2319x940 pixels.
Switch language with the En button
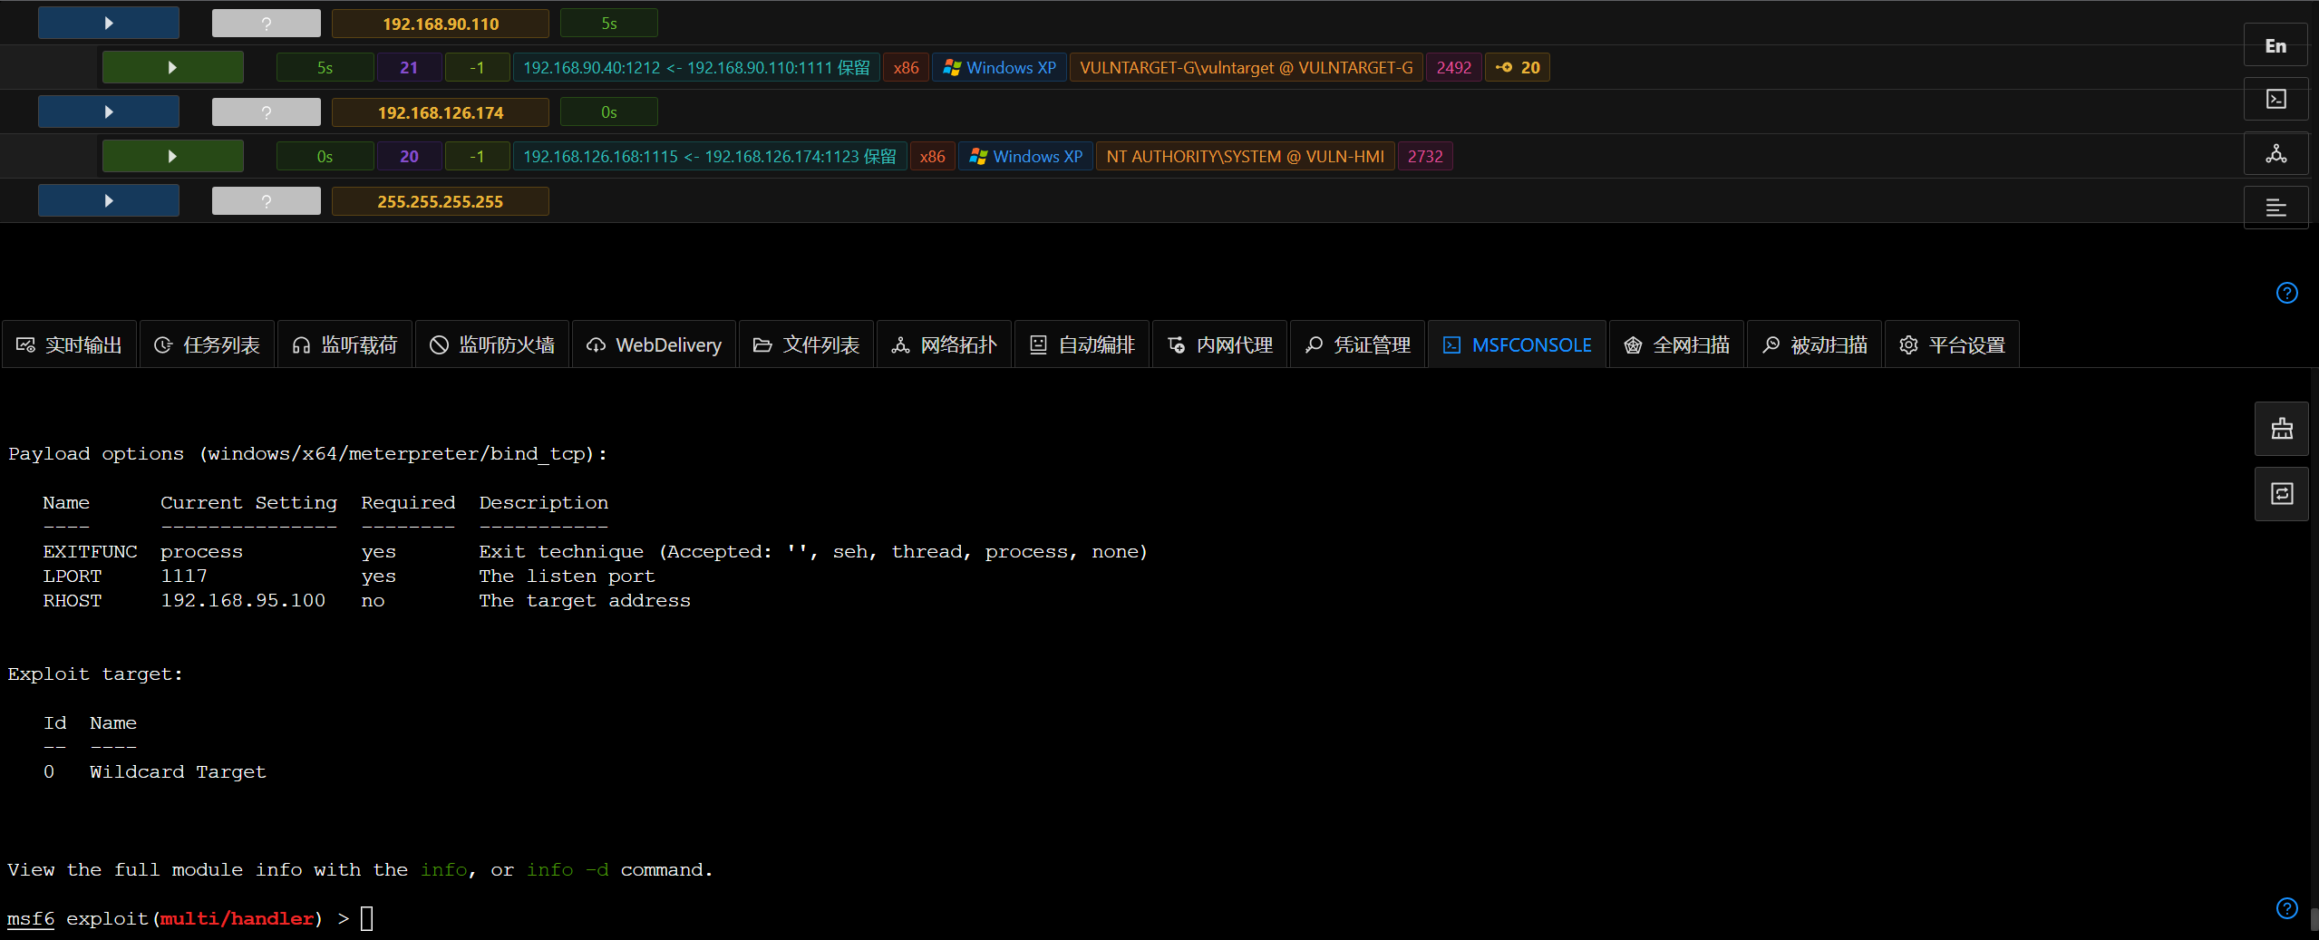pos(2275,46)
